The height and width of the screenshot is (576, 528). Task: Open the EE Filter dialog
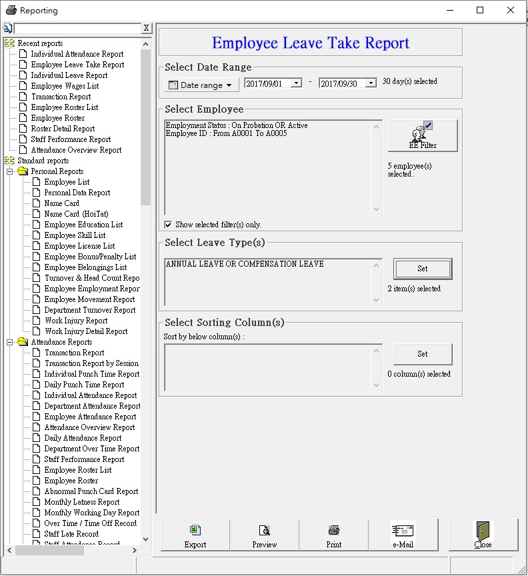423,135
